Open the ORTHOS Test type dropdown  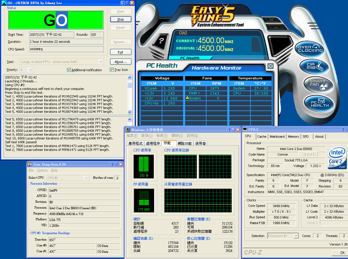coord(101,62)
